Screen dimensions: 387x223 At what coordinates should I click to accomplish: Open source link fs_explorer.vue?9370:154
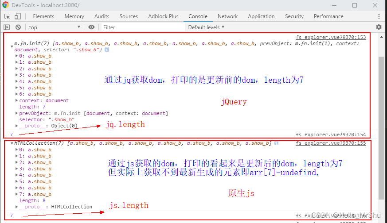(x=331, y=135)
